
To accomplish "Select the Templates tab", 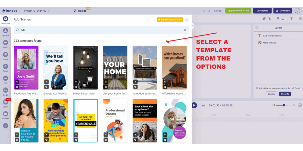I will pyautogui.click(x=6, y=20).
